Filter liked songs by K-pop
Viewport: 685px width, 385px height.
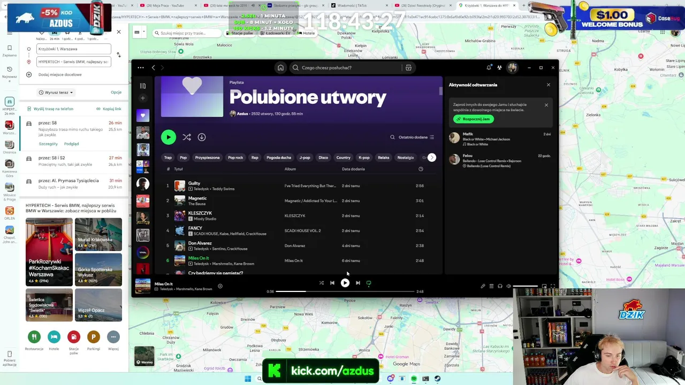pyautogui.click(x=364, y=158)
